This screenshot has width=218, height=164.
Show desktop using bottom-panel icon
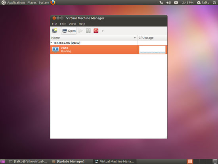[2, 161]
